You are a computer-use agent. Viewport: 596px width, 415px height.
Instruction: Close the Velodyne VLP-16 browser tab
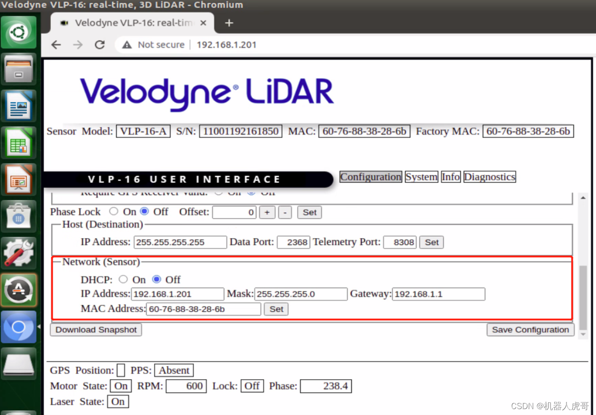(x=203, y=23)
